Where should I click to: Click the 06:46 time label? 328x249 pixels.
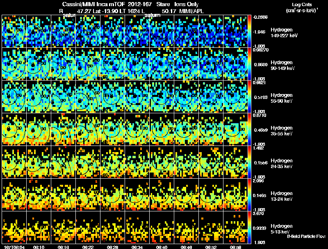pos(186,247)
